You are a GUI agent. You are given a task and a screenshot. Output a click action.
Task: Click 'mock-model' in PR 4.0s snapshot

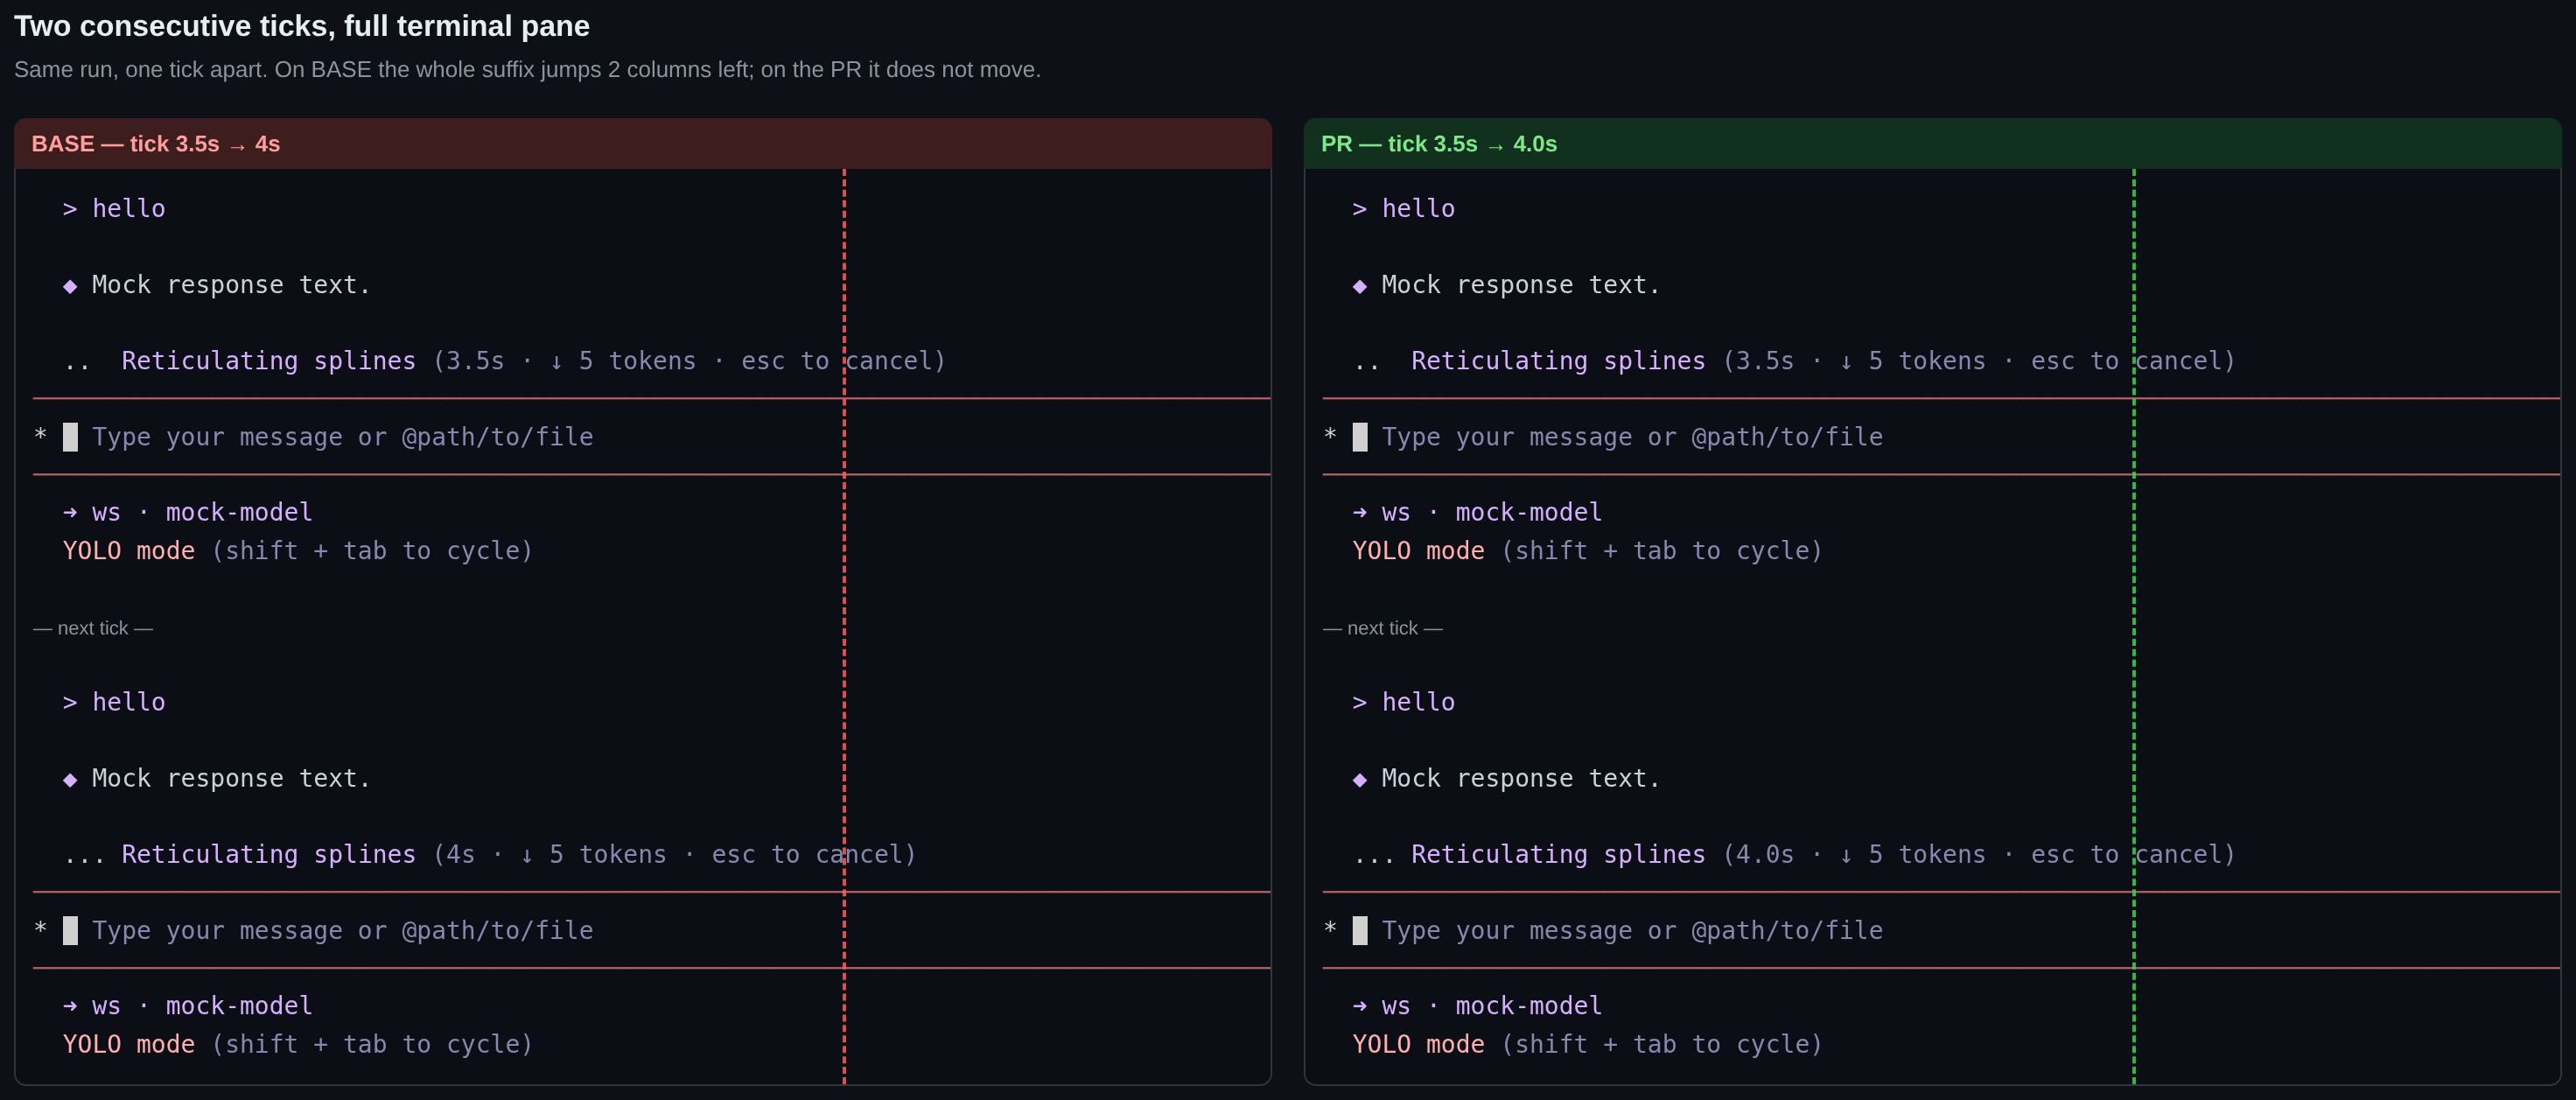point(1529,1006)
